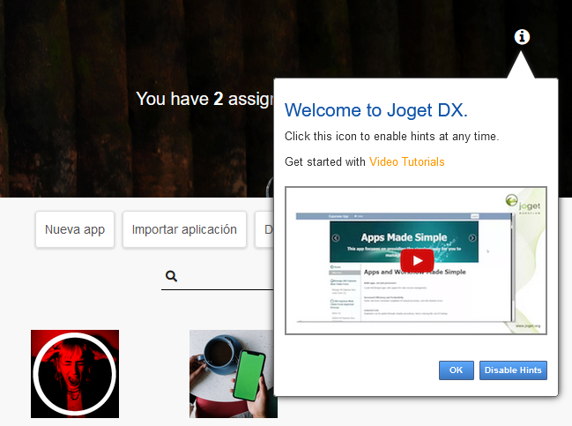Viewport: 572px width, 426px height.
Task: Click video's next slide arrow
Action: 472,238
